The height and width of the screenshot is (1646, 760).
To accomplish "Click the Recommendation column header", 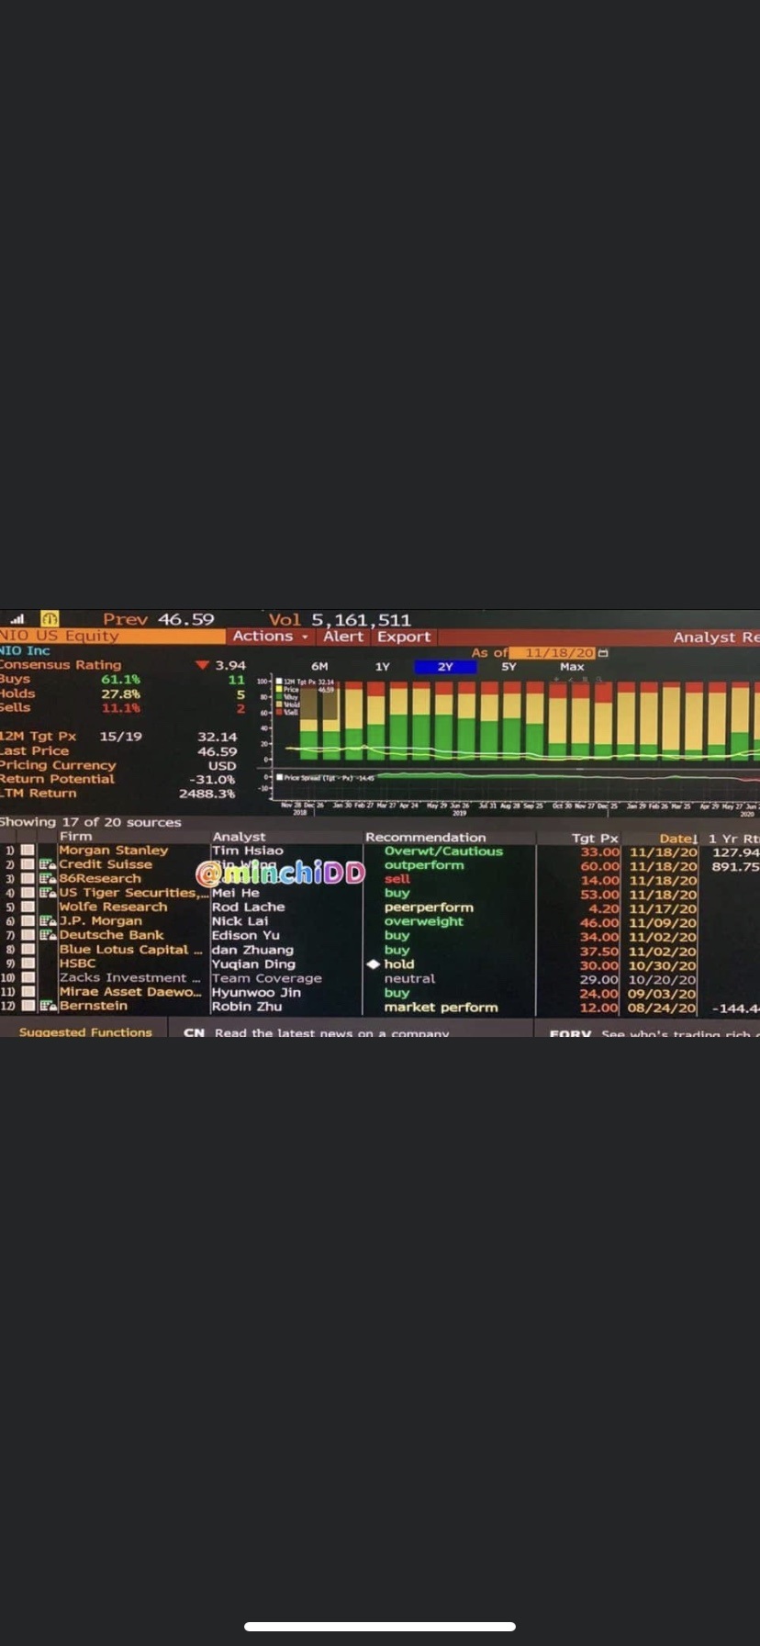I will (x=426, y=837).
